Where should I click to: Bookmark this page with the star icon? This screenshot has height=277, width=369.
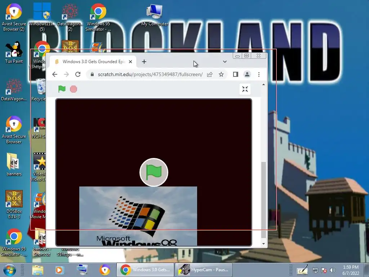(221, 74)
